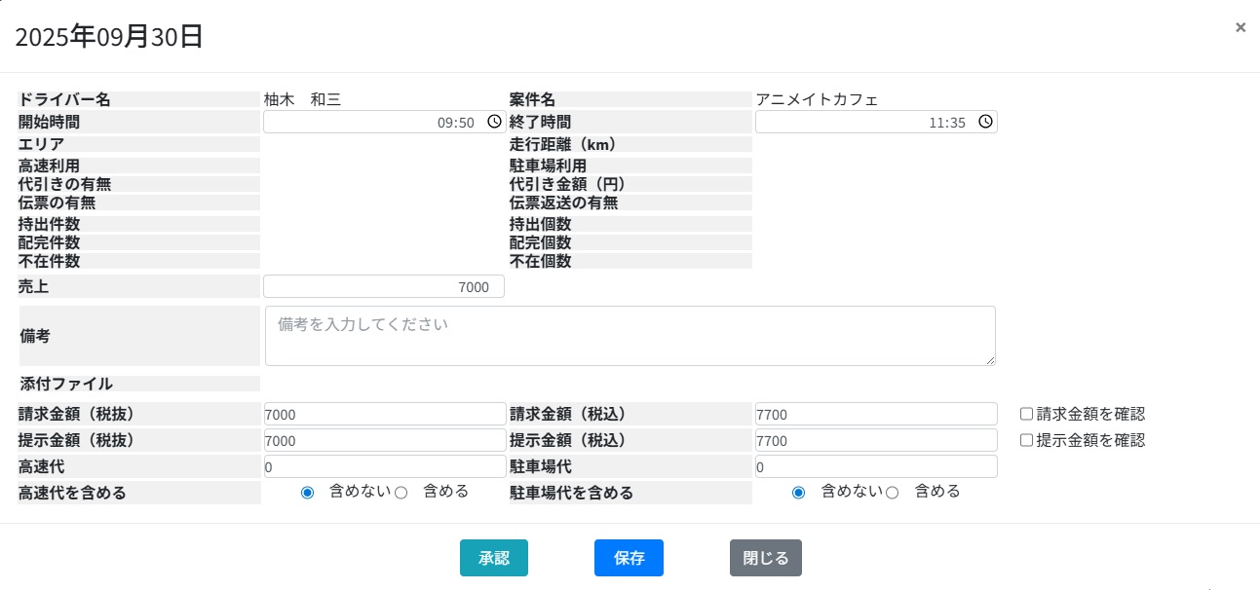The image size is (1260, 590).
Task: Focus the 高速代 amount field
Action: pyautogui.click(x=384, y=466)
